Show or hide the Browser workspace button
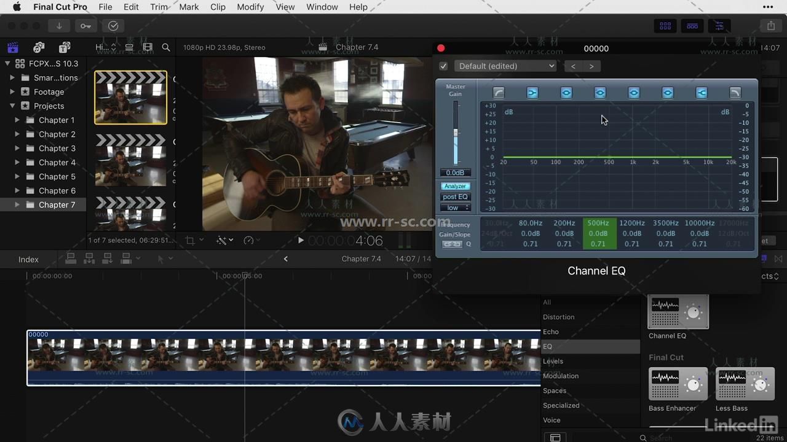This screenshot has height=442, width=787. tap(665, 26)
